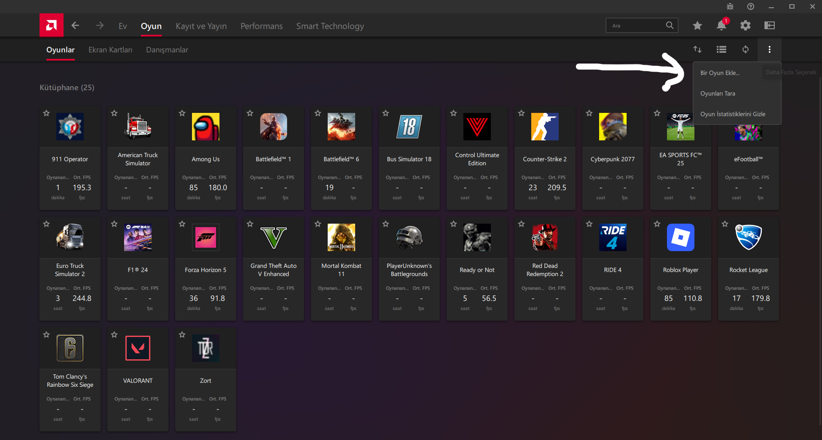This screenshot has height=440, width=822.
Task: Click the Ara search input field
Action: click(642, 25)
